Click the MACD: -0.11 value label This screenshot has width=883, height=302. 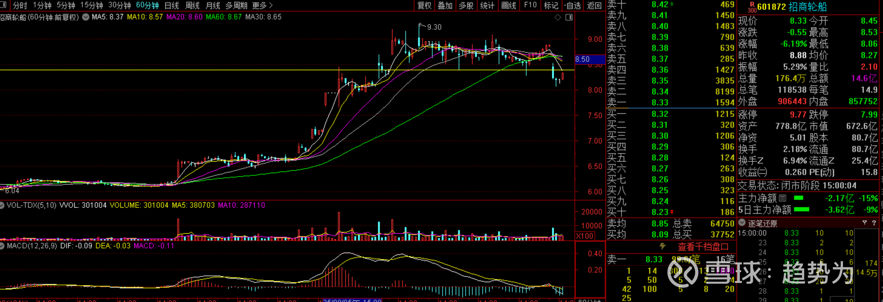click(x=154, y=245)
